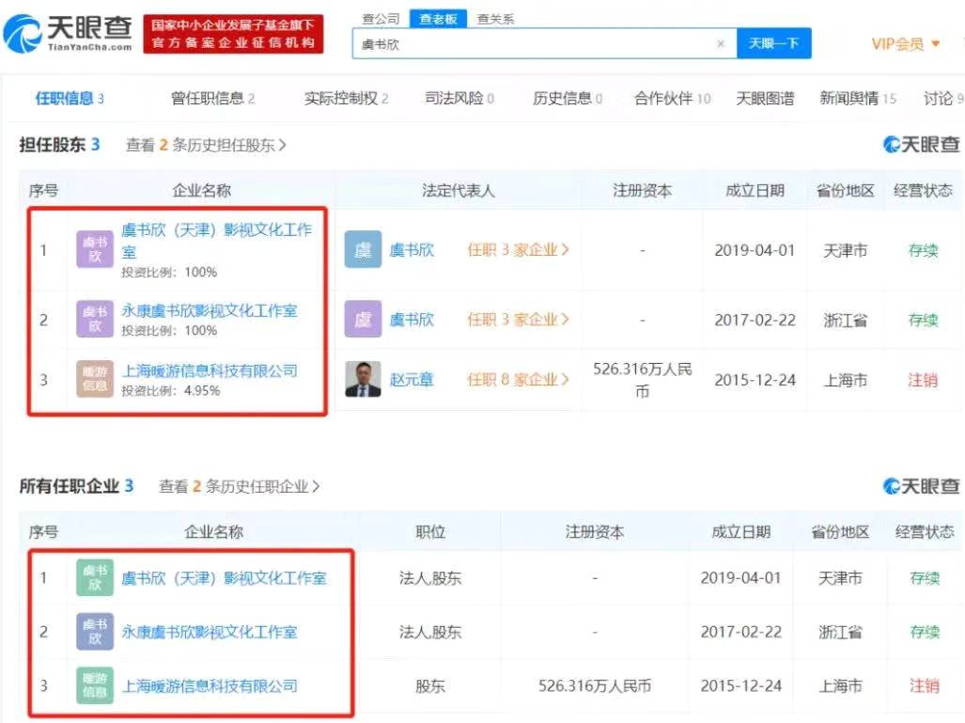Click purple company badge for 虞书欣（天津）影视文化工作室
The width and height of the screenshot is (965, 723).
tap(95, 250)
